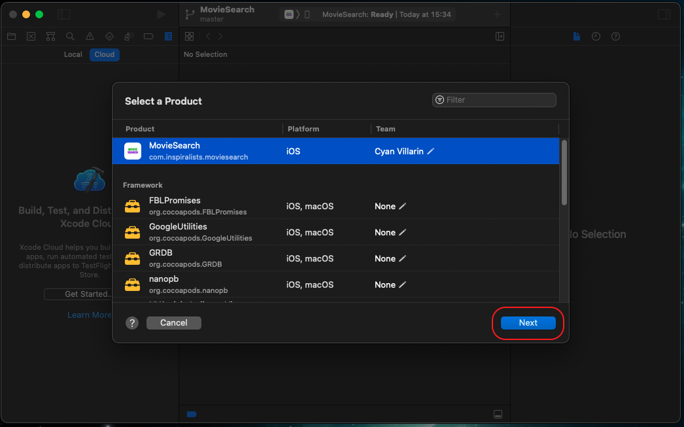The width and height of the screenshot is (684, 427).
Task: Click the MovieSearch app icon in product list
Action: pos(133,151)
